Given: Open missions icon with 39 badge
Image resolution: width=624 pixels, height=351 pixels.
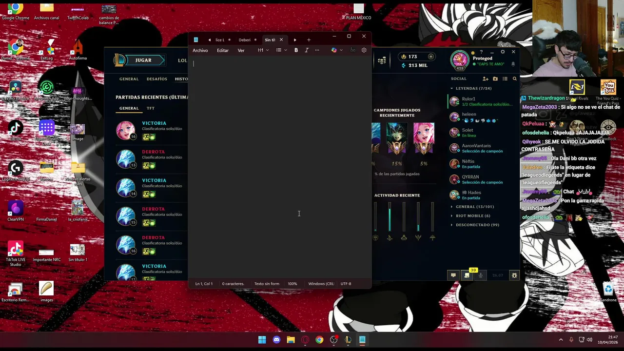Looking at the screenshot, I should [467, 275].
